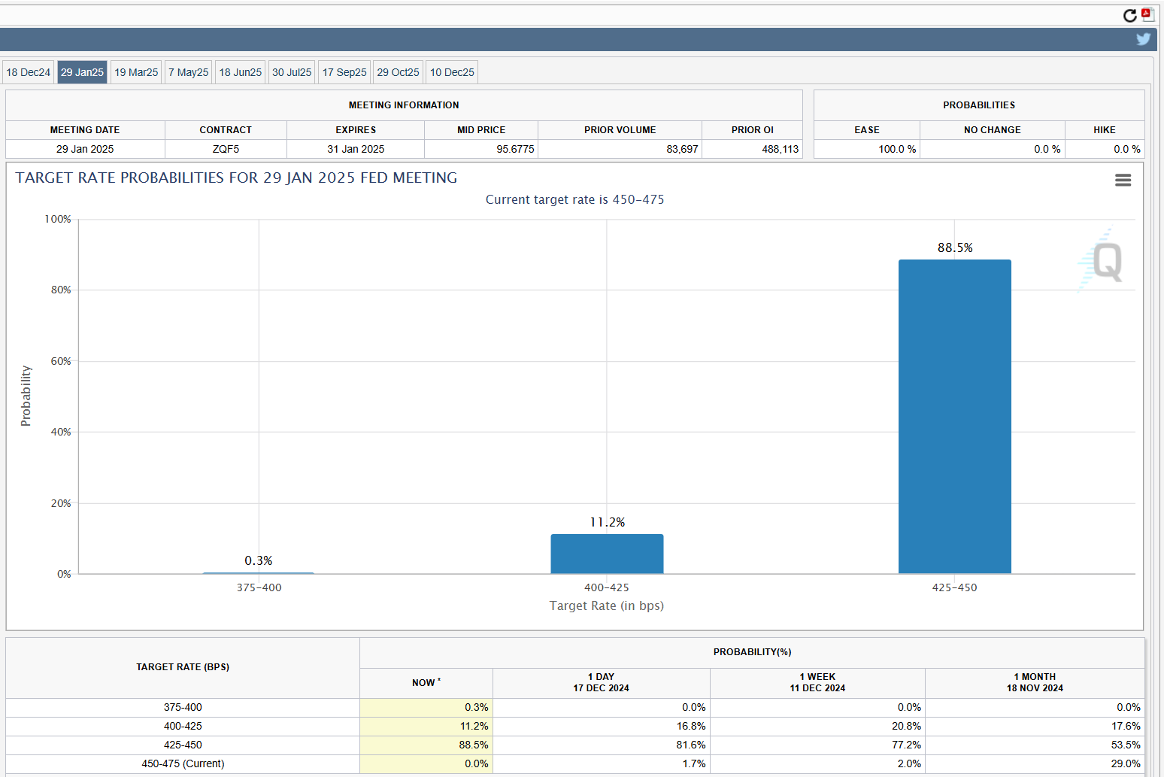Image resolution: width=1164 pixels, height=777 pixels.
Task: Click the Twitter bird icon
Action: pyautogui.click(x=1144, y=39)
